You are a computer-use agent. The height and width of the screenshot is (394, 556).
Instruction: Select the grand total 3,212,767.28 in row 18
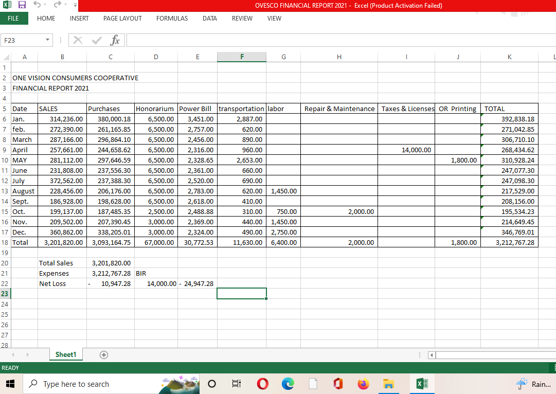[509, 243]
